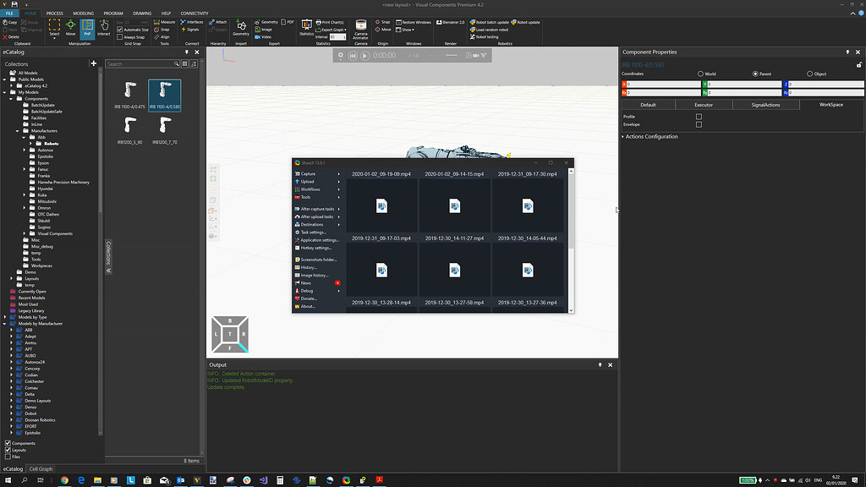Image resolution: width=866 pixels, height=487 pixels.
Task: Click Restore Windows button
Action: (415, 22)
